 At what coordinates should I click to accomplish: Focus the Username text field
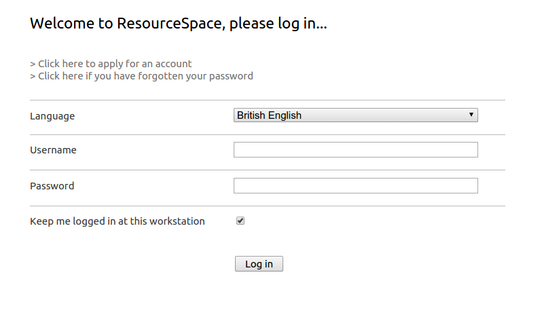tap(356, 149)
